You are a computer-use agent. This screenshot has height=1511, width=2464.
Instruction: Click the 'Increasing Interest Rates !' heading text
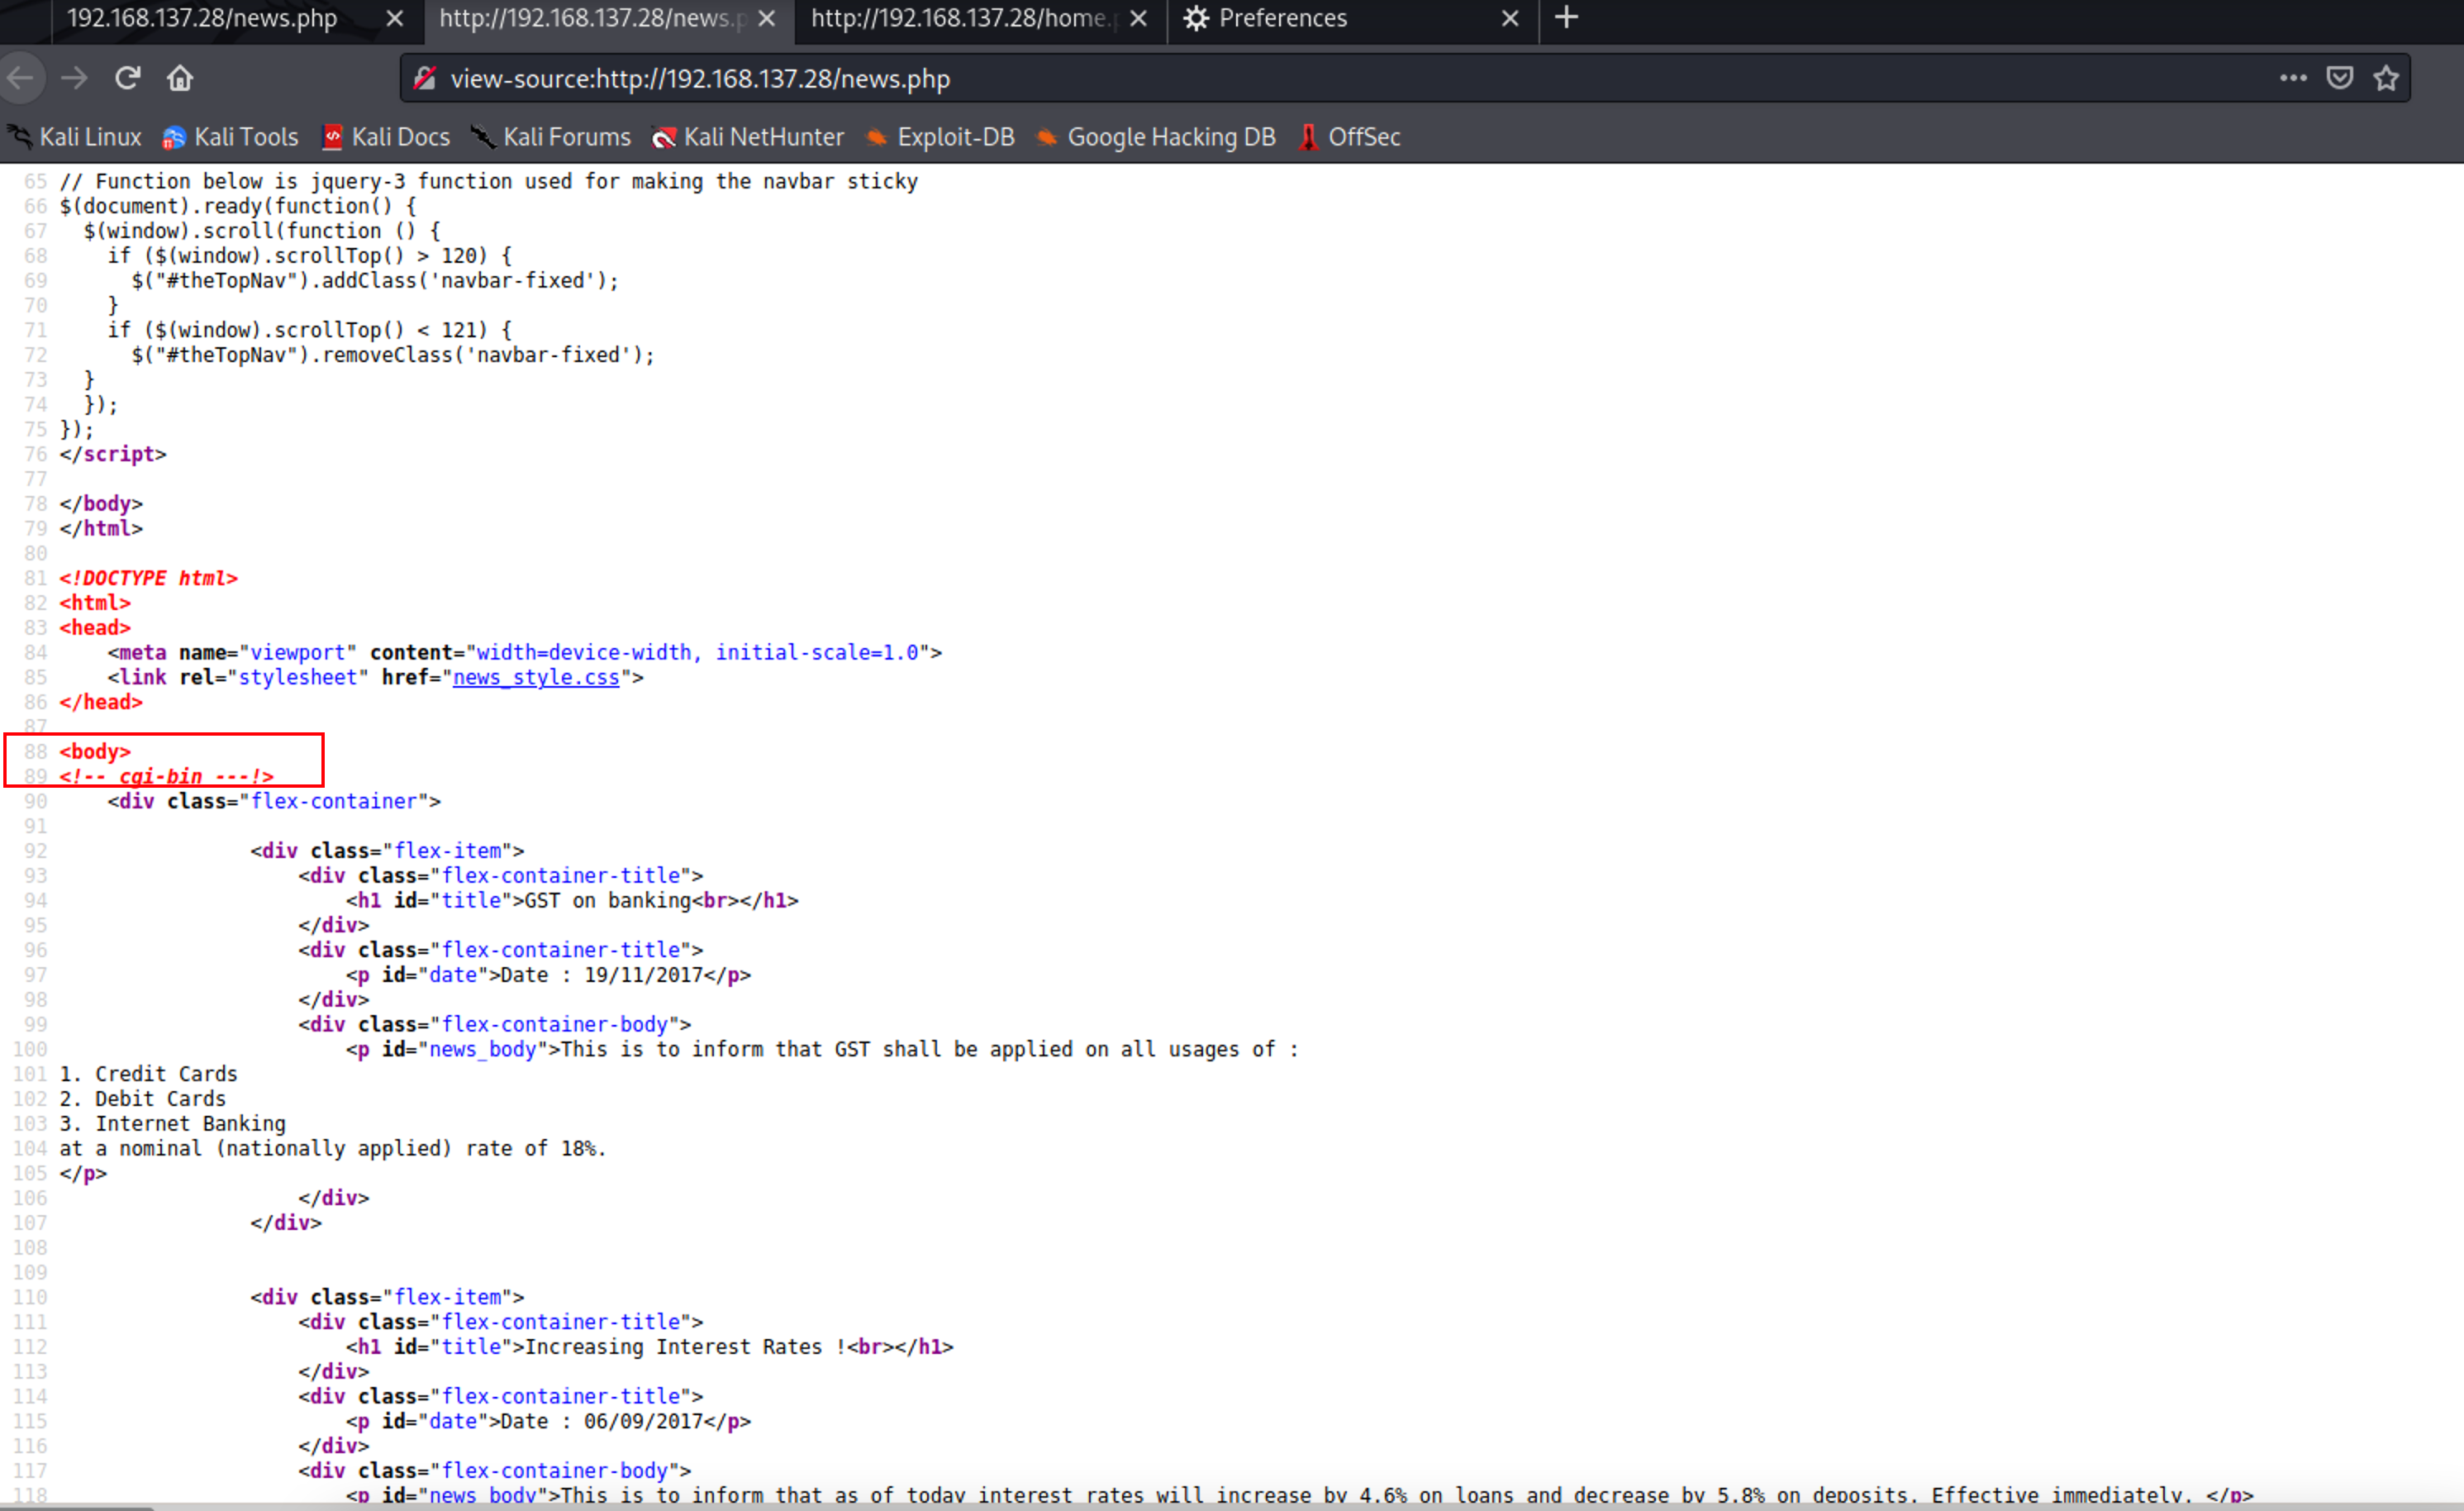coord(686,1347)
